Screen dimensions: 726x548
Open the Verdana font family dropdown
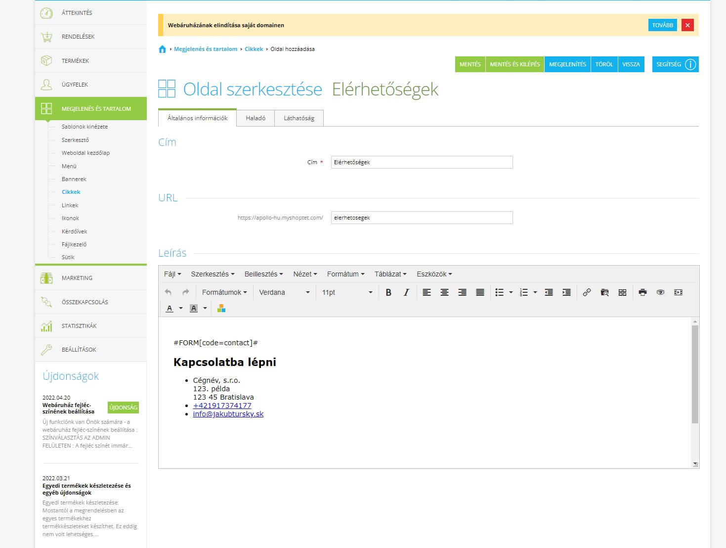pos(284,292)
